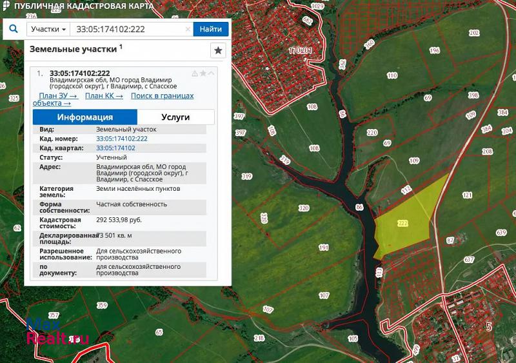The height and width of the screenshot is (363, 516).
Task: Click the magnifier search icon
Action: [14, 29]
